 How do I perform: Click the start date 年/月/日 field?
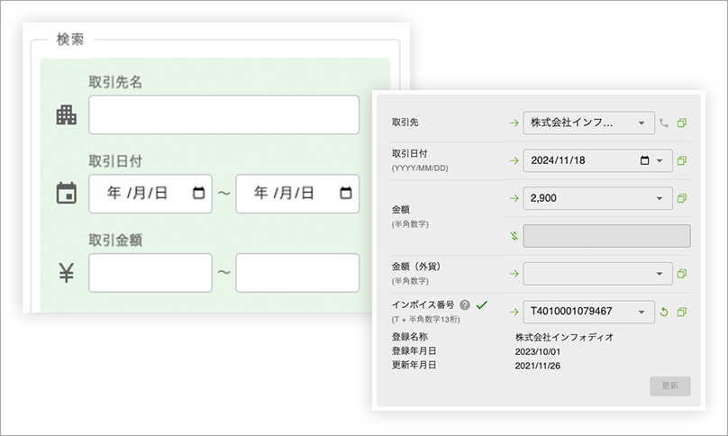[x=150, y=194]
